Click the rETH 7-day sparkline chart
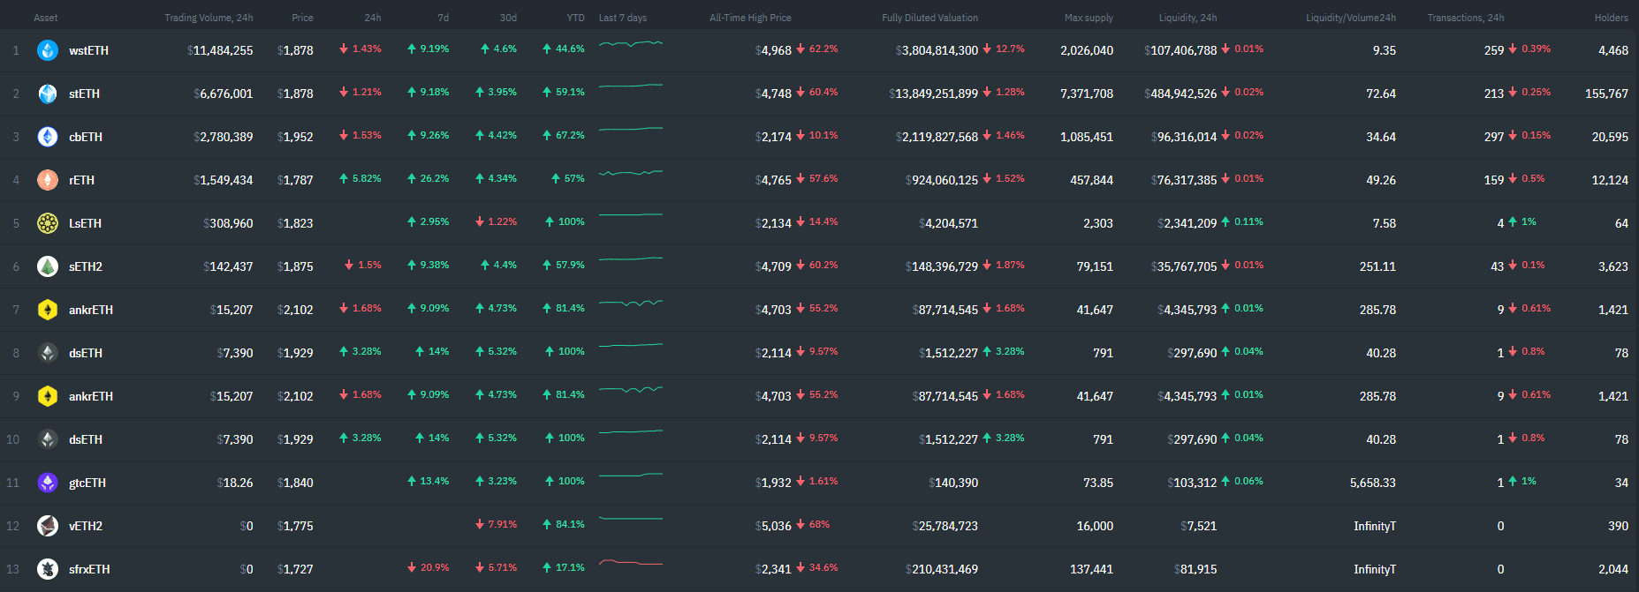Viewport: 1639px width, 592px height. pos(630,176)
